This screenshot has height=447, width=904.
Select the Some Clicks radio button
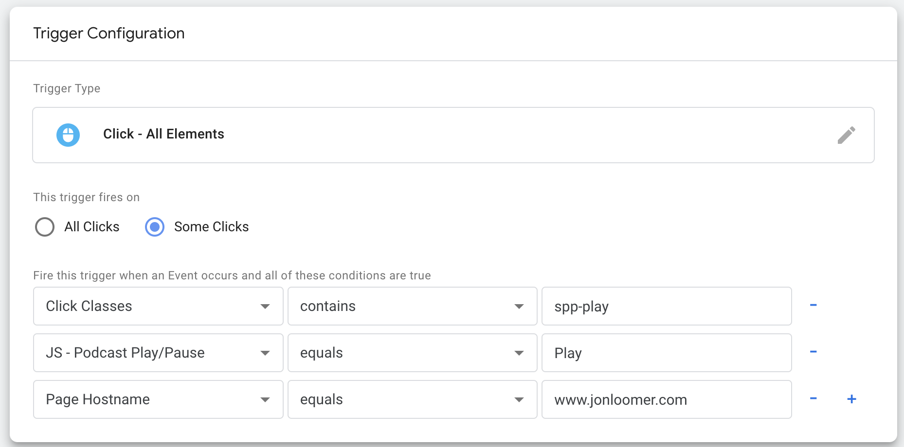[x=155, y=227]
